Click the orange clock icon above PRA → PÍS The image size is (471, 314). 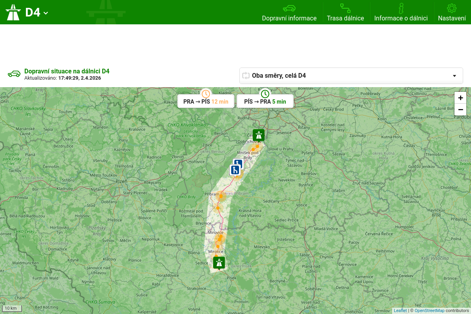[x=206, y=94]
